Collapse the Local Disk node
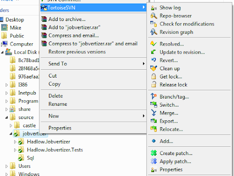This screenshot has height=176, width=234. click(x=2, y=52)
